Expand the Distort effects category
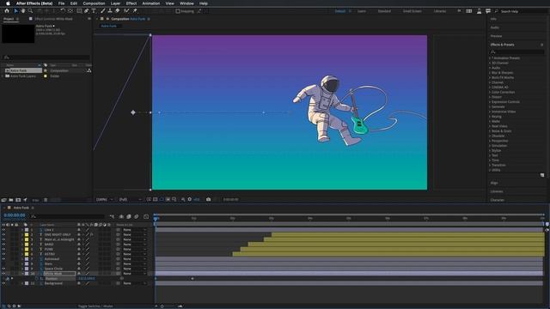This screenshot has height=309, width=550. (x=490, y=97)
